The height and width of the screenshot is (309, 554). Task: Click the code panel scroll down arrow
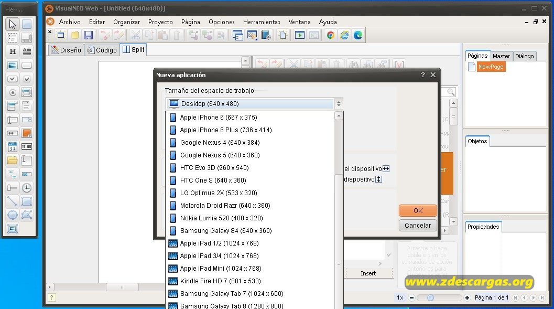(454, 222)
